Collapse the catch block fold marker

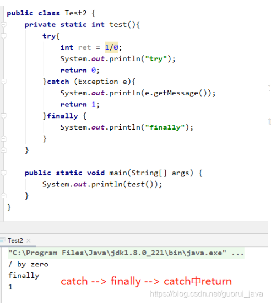3,82
